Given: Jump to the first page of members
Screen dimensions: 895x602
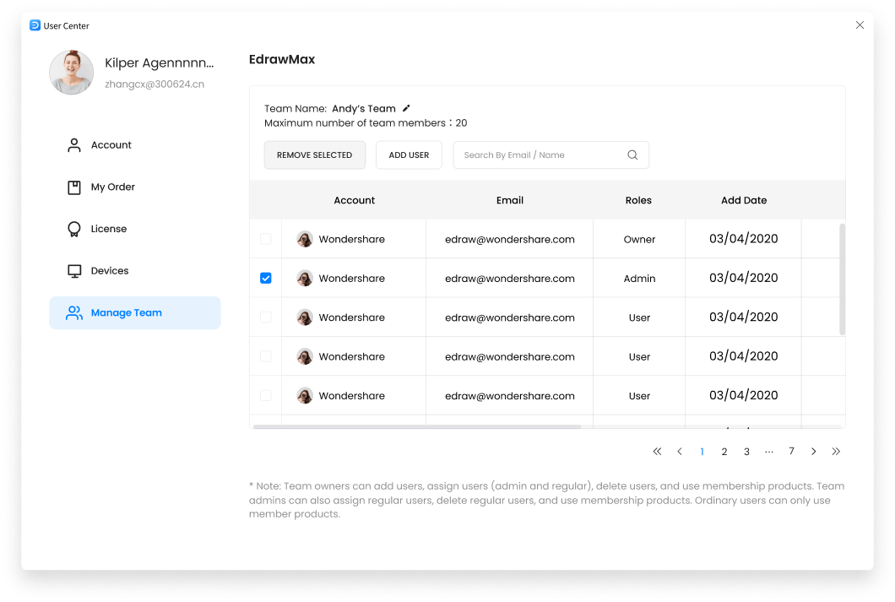Looking at the screenshot, I should tap(657, 452).
